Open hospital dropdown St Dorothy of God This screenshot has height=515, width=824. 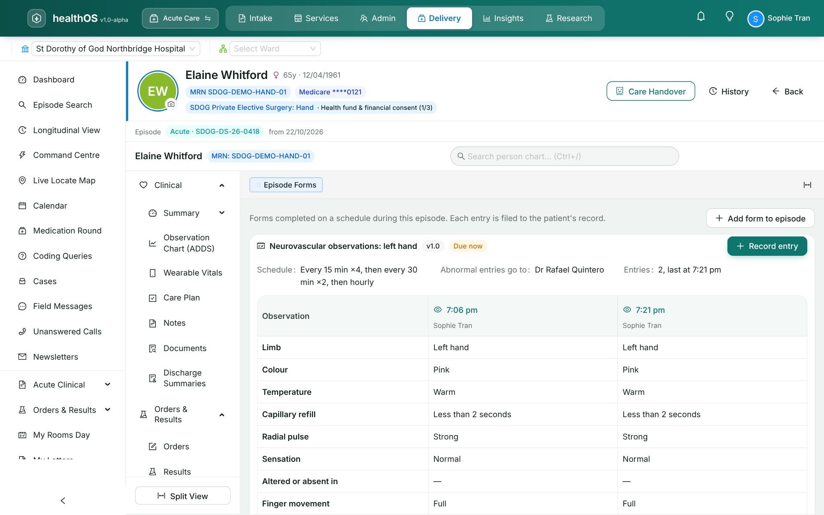point(115,48)
